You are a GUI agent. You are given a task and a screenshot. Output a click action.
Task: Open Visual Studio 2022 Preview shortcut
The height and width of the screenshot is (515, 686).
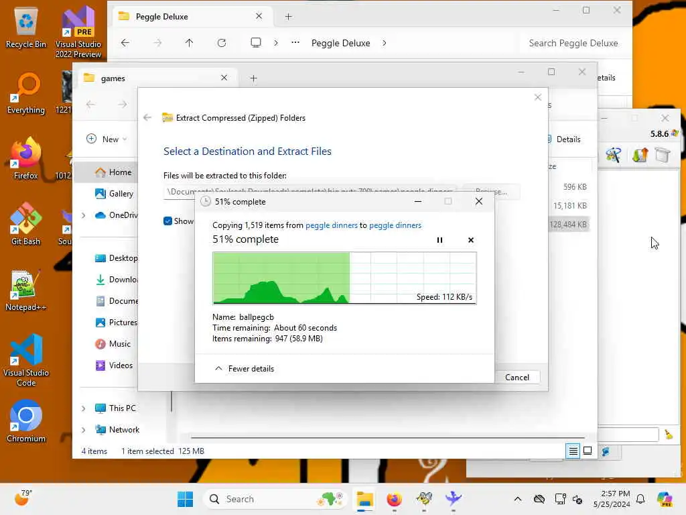pyautogui.click(x=78, y=32)
